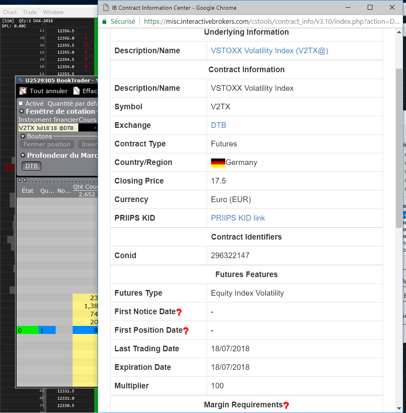This screenshot has width=406, height=413.
Task: Collapse the Boutons section
Action: pos(23,136)
